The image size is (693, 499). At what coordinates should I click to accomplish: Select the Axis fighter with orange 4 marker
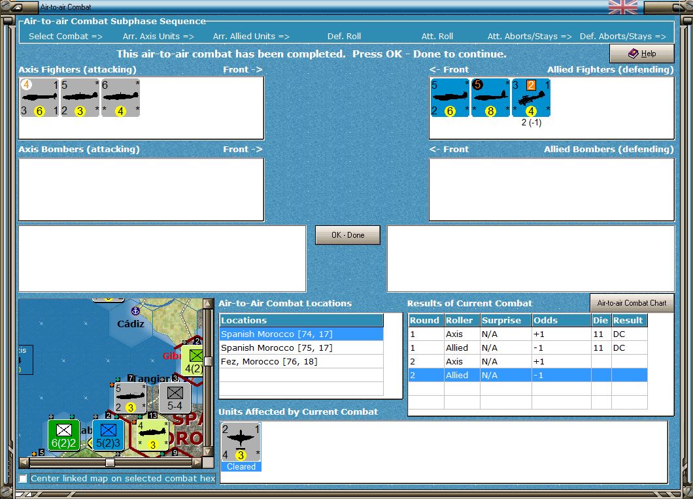[x=39, y=97]
